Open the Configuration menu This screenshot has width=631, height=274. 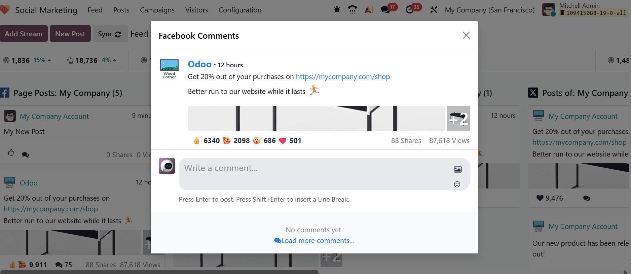coord(240,10)
